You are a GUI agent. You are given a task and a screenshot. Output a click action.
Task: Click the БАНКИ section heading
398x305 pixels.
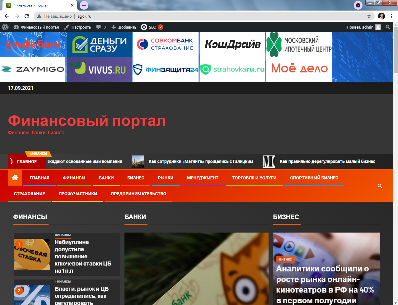pyautogui.click(x=135, y=217)
